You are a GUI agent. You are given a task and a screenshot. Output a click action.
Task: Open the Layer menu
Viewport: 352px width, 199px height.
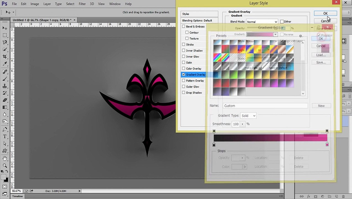(47, 4)
